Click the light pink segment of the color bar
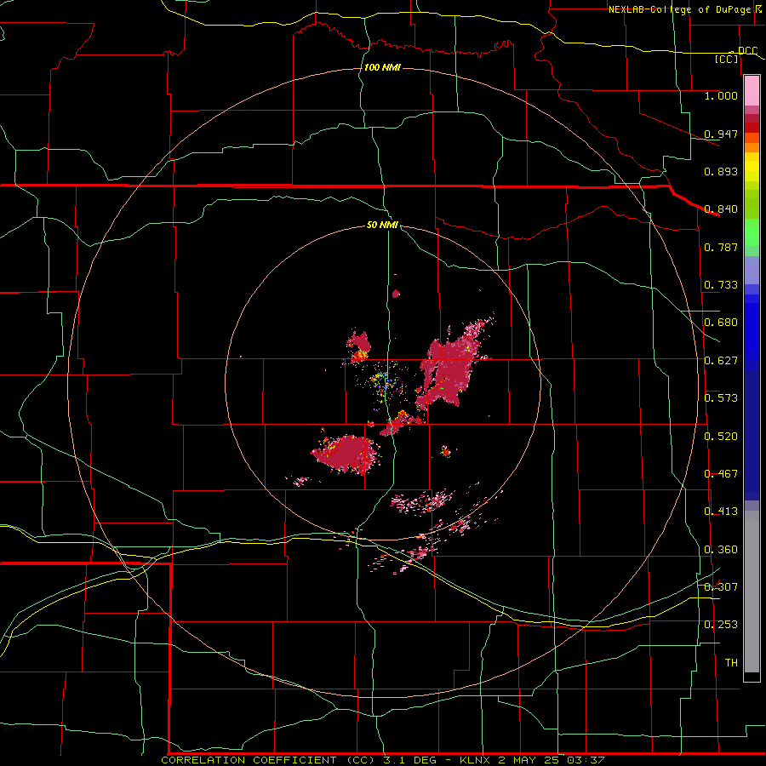 752,90
